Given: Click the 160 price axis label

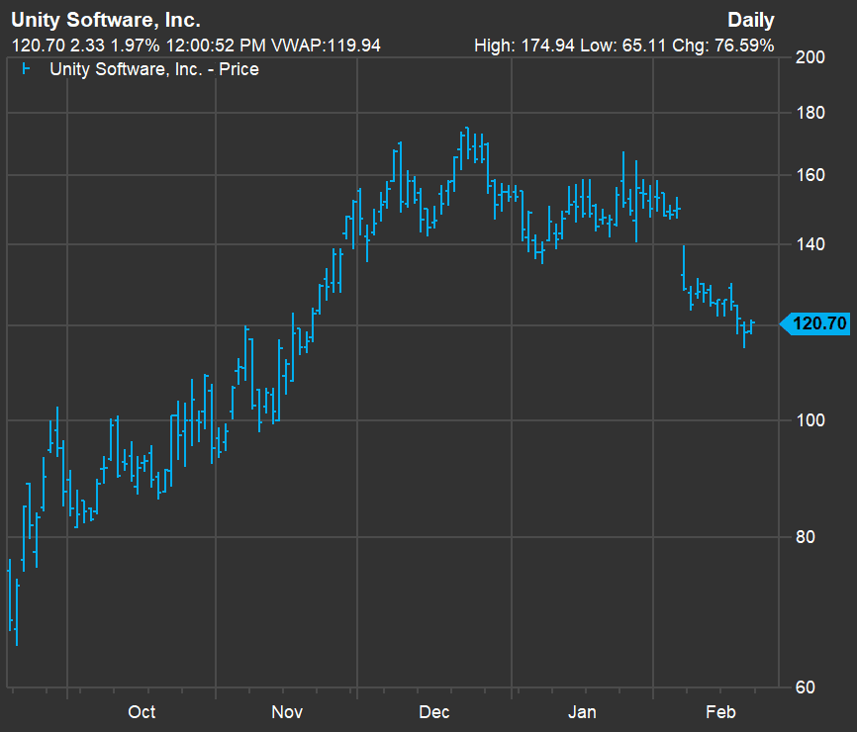Looking at the screenshot, I should (810, 175).
